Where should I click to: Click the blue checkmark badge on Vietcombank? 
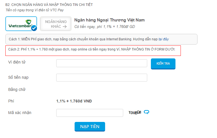(34, 28)
